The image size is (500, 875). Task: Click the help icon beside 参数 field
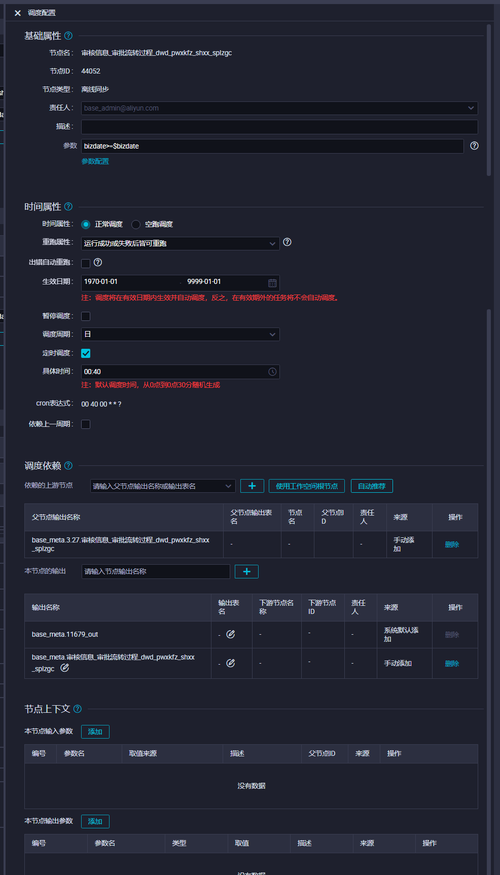(474, 146)
